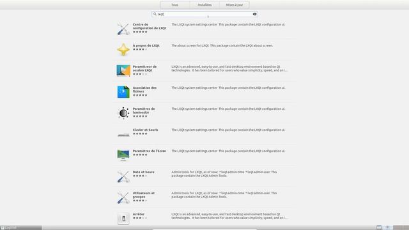Select the Arrêter title
The width and height of the screenshot is (409, 230).
[x=139, y=214]
